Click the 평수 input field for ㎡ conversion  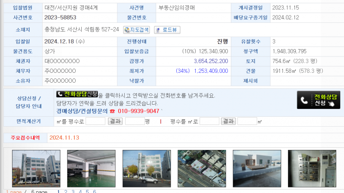[x=209, y=121]
